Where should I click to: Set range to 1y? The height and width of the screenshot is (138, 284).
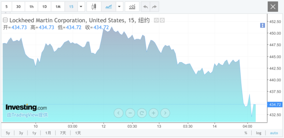click(34, 133)
